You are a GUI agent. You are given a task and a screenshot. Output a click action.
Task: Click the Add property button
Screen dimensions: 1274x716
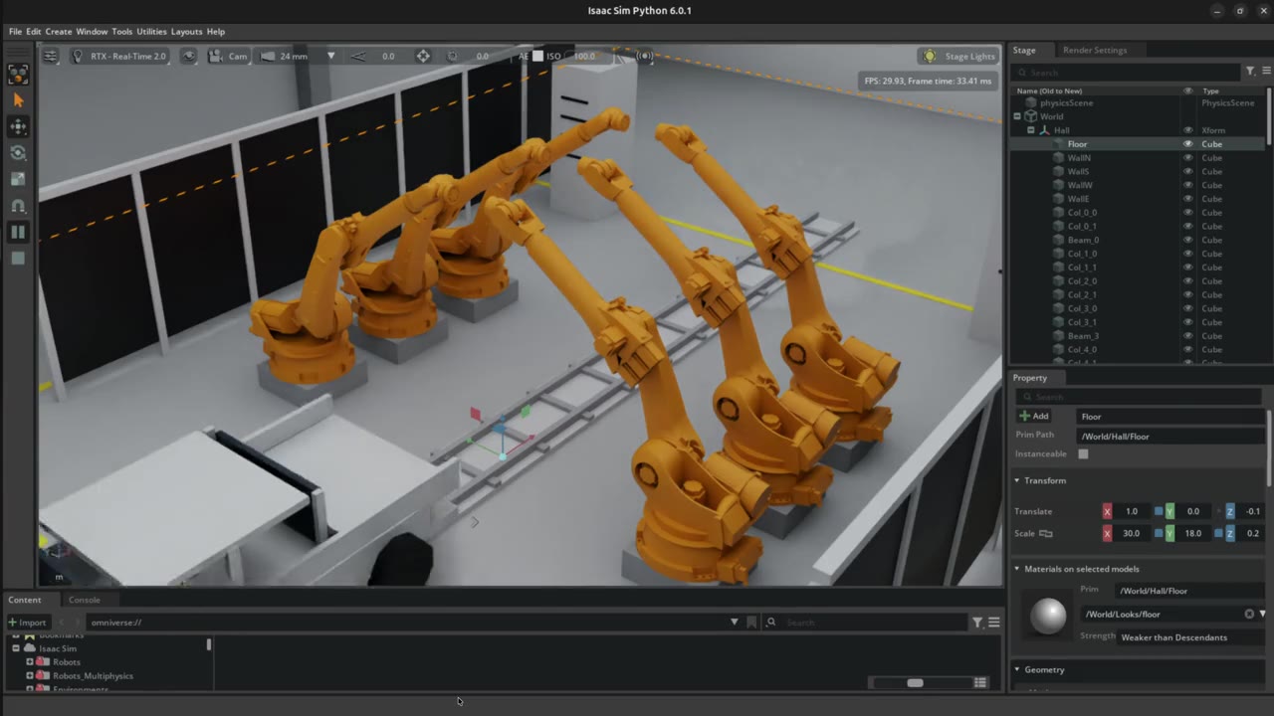(1033, 416)
